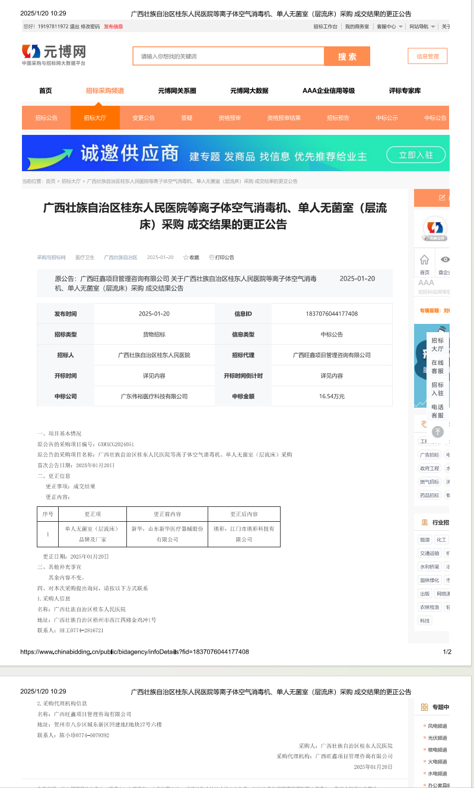The image size is (474, 788).
Task: Open the 网站导航 dropdown
Action: [x=422, y=26]
